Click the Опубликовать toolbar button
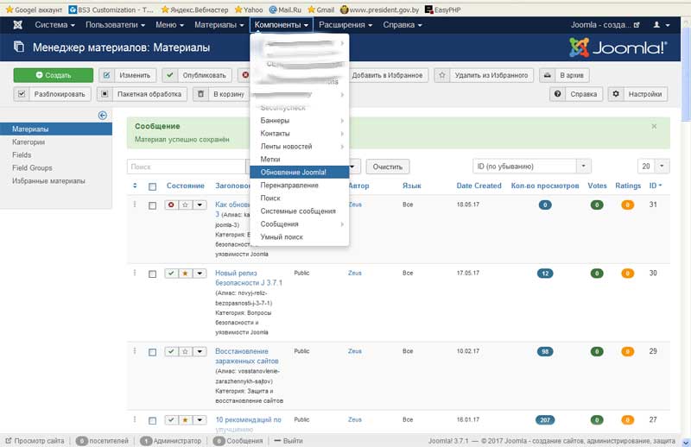 coord(197,75)
